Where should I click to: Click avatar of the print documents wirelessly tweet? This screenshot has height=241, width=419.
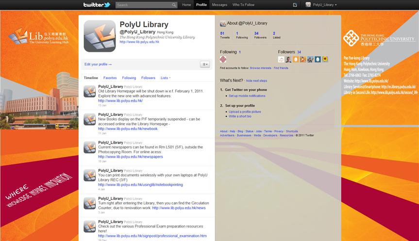click(x=89, y=176)
